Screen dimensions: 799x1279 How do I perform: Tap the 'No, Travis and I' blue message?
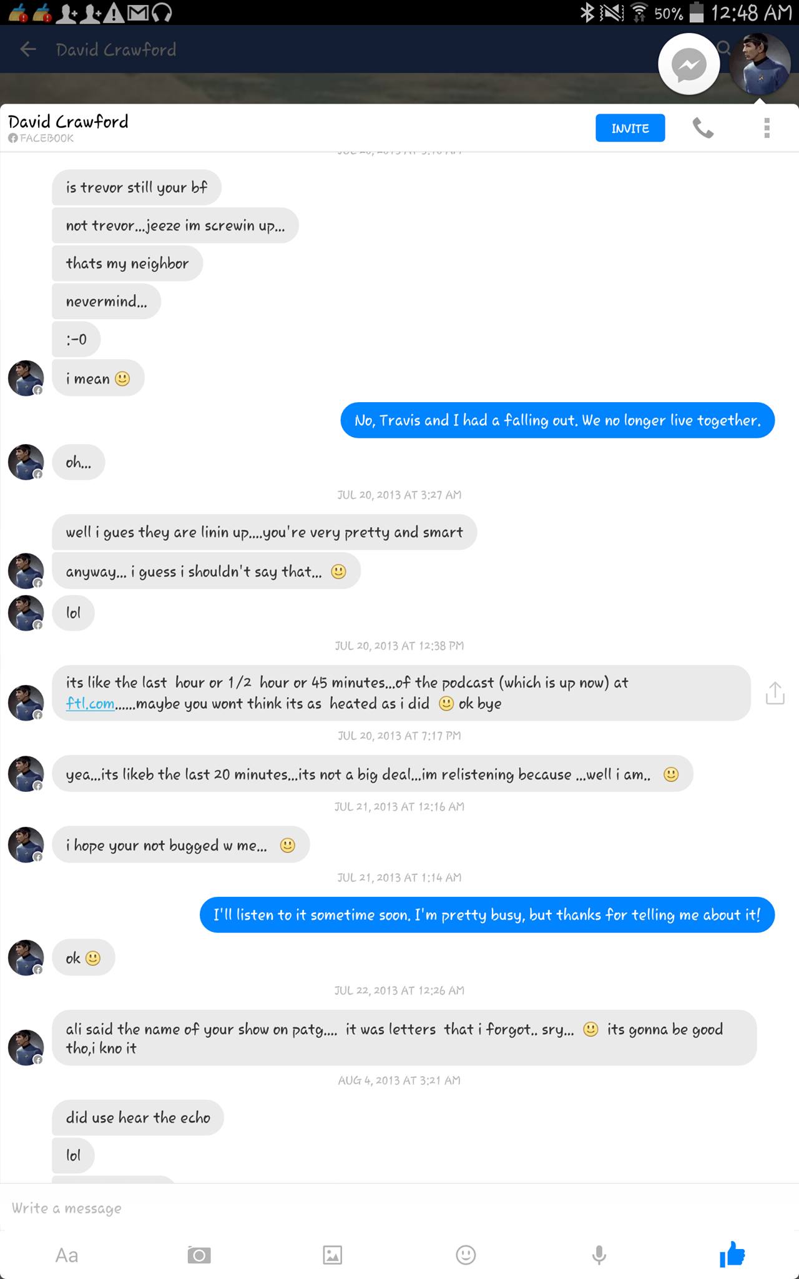coord(557,420)
